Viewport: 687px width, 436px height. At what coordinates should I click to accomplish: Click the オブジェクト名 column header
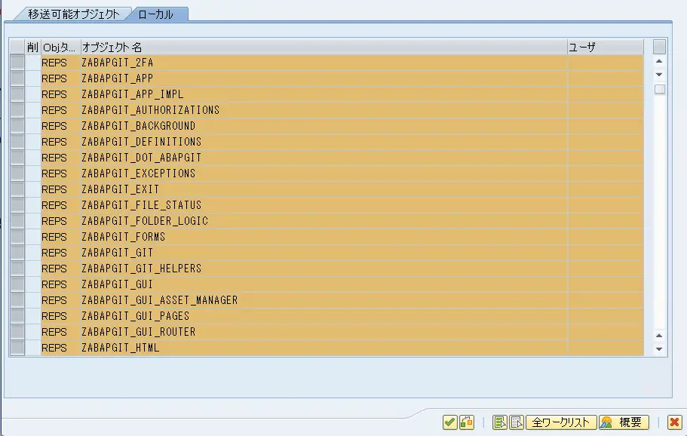[x=324, y=47]
